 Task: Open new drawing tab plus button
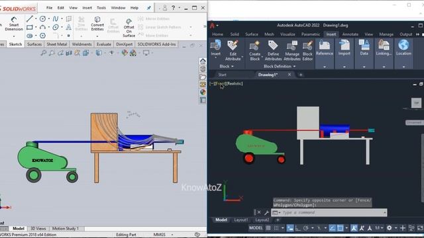tap(301, 75)
